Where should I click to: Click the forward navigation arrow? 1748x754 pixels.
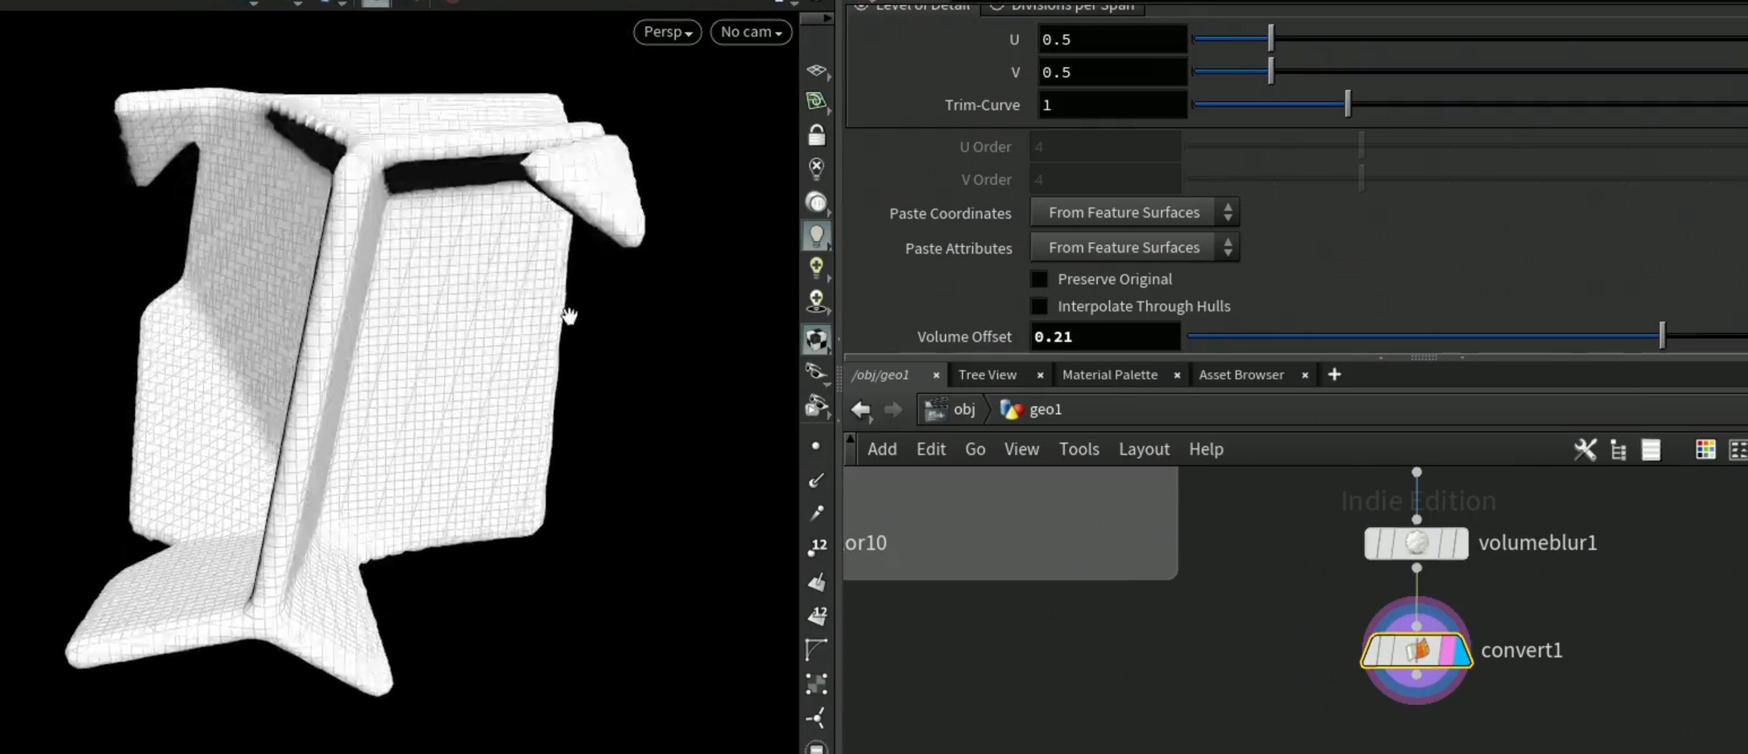coord(893,410)
